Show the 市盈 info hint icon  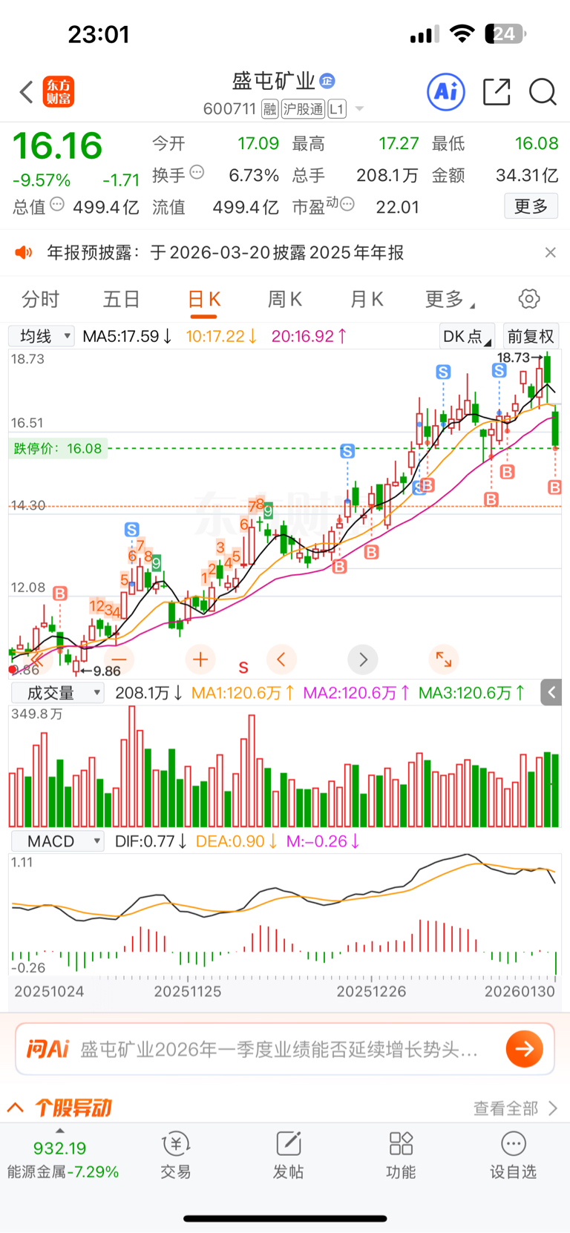click(347, 204)
